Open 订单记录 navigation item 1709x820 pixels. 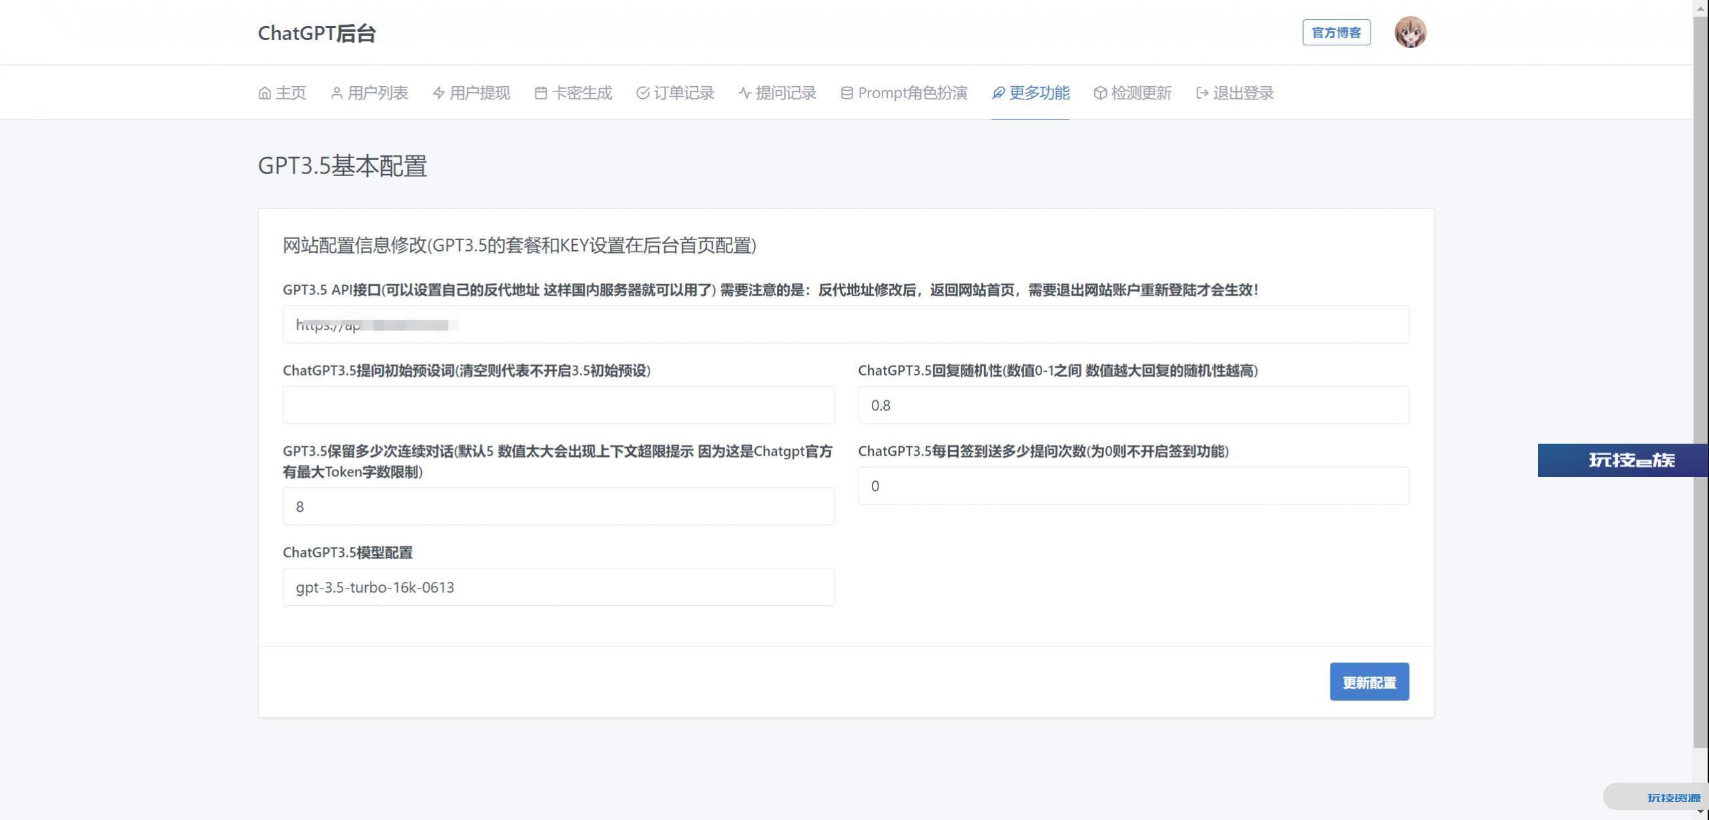click(x=676, y=93)
